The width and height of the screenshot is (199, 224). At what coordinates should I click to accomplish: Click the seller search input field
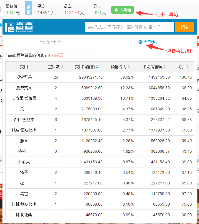pos(130,27)
